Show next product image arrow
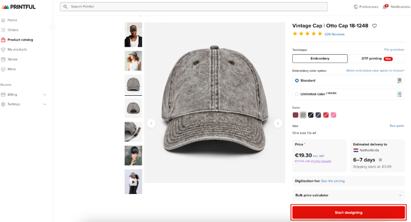411x222 pixels. click(x=278, y=123)
